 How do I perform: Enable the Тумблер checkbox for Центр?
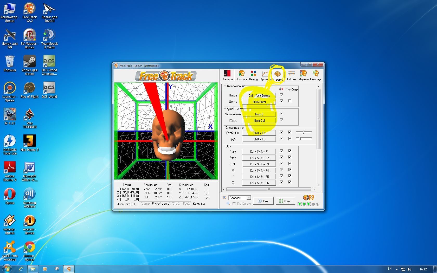pos(290,101)
